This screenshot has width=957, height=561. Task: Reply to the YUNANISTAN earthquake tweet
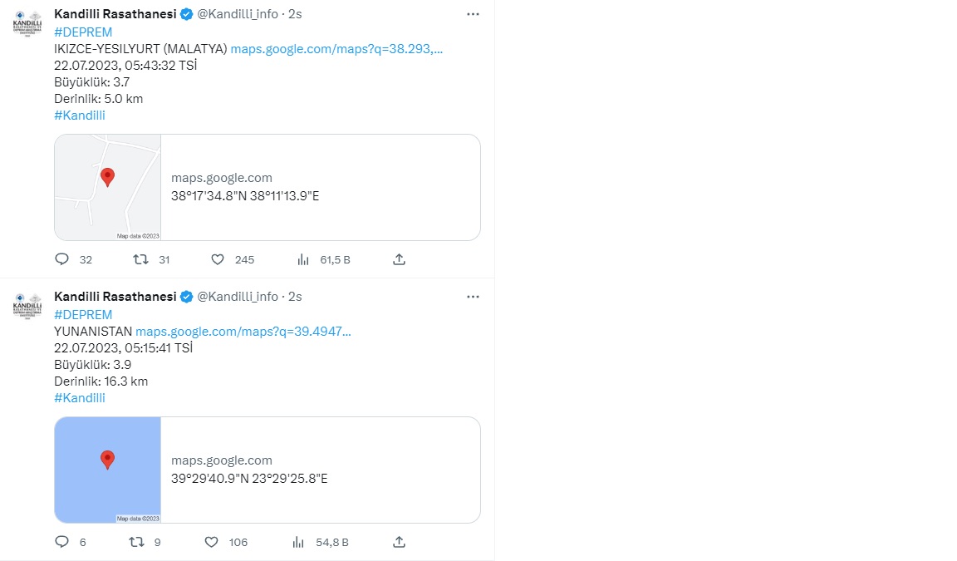tap(61, 542)
